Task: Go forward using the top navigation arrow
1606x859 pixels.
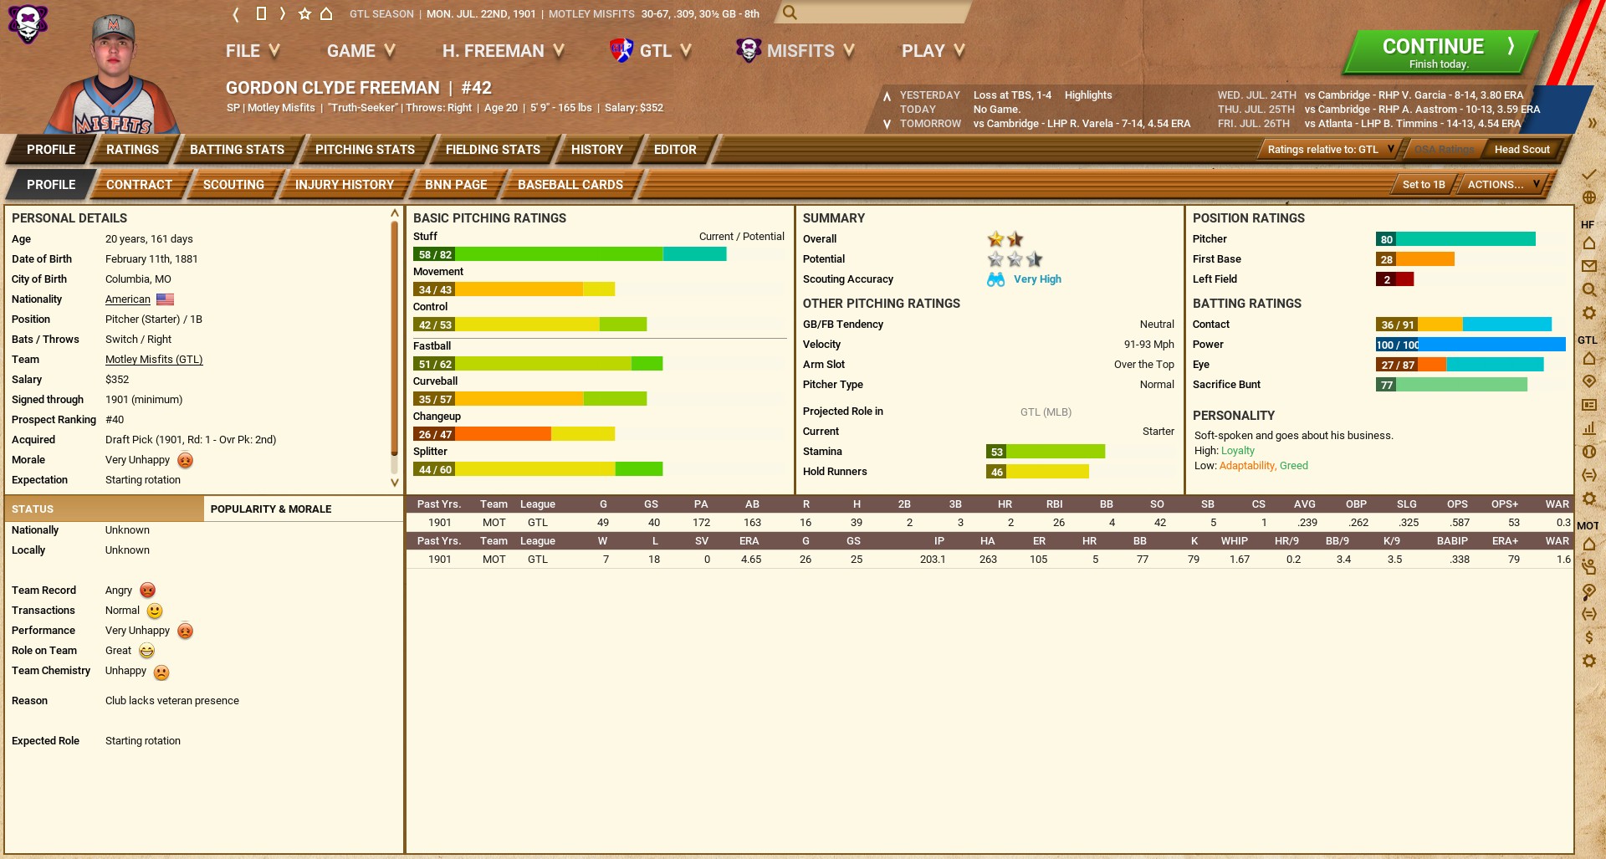Action: tap(283, 13)
